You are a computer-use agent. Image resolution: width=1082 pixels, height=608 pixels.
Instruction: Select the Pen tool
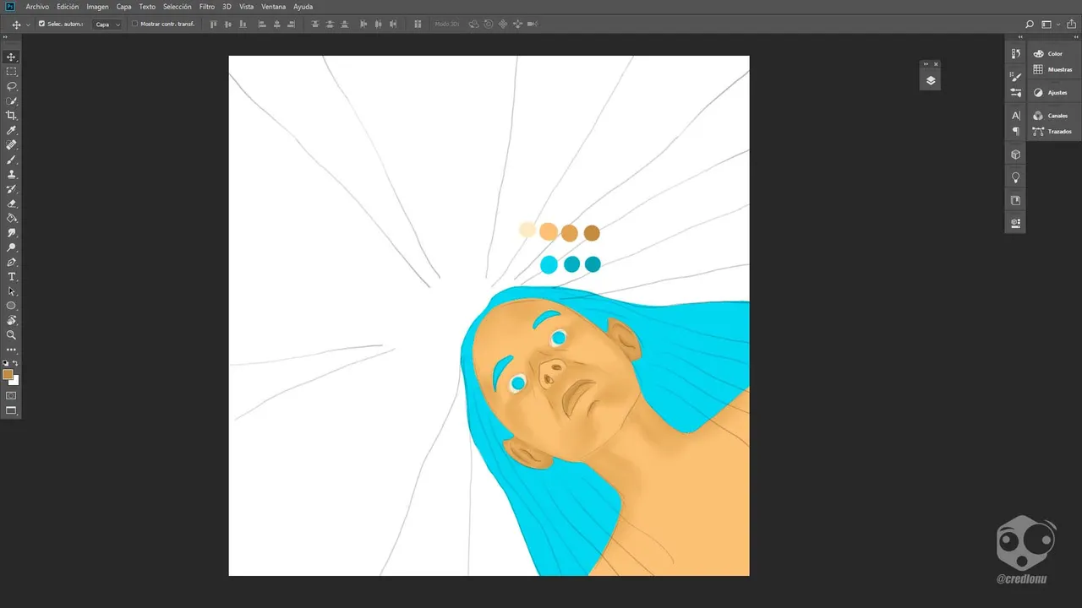tap(12, 262)
